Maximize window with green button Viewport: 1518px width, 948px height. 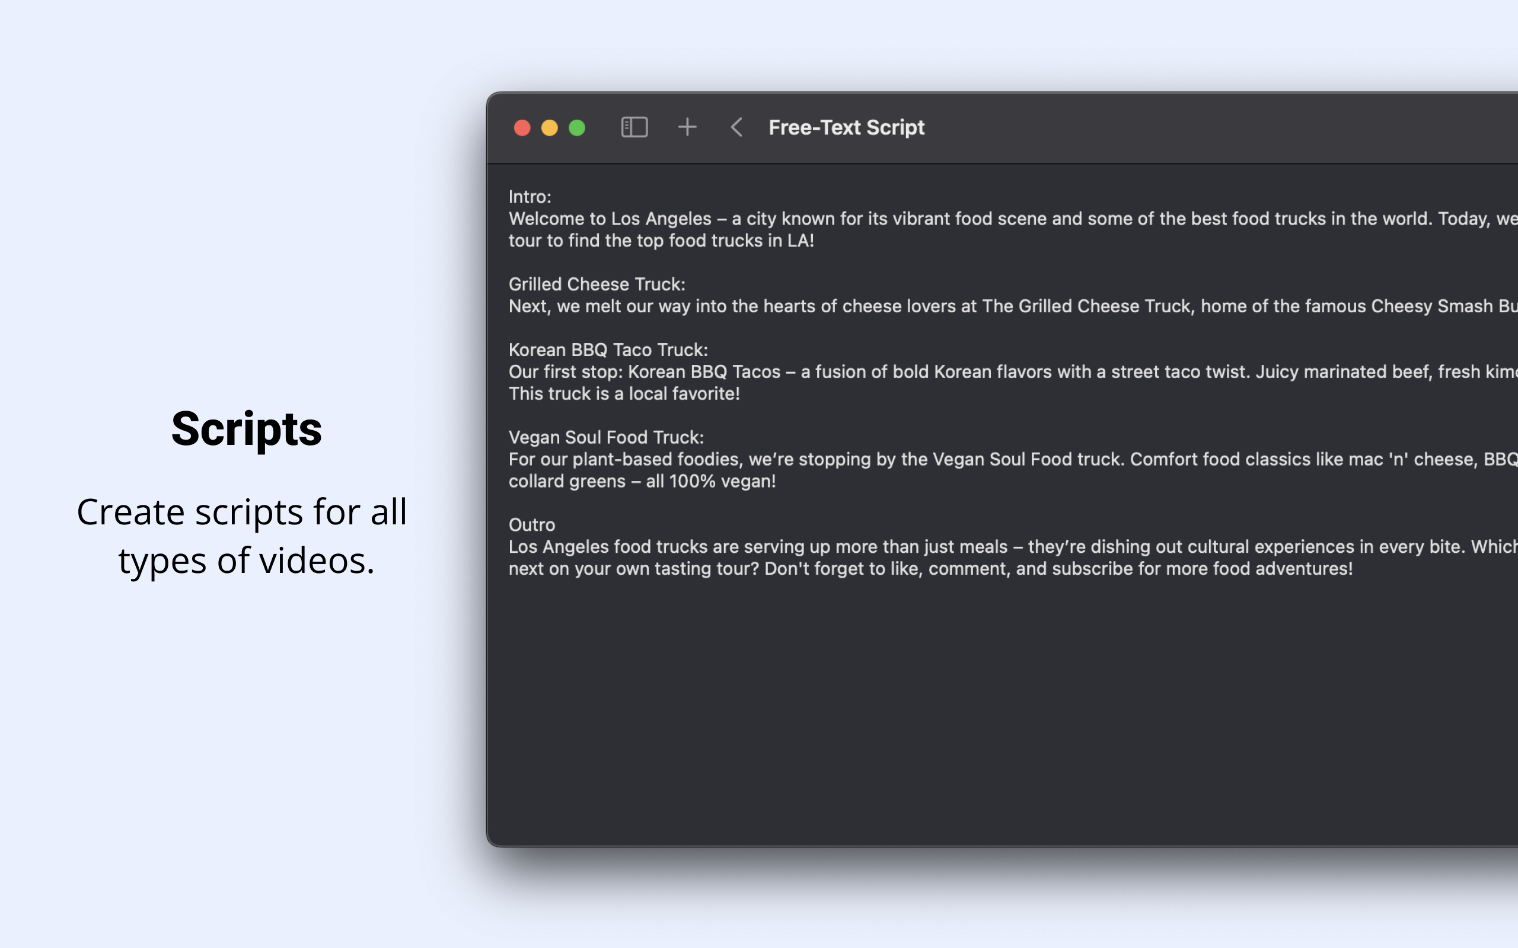tap(577, 128)
